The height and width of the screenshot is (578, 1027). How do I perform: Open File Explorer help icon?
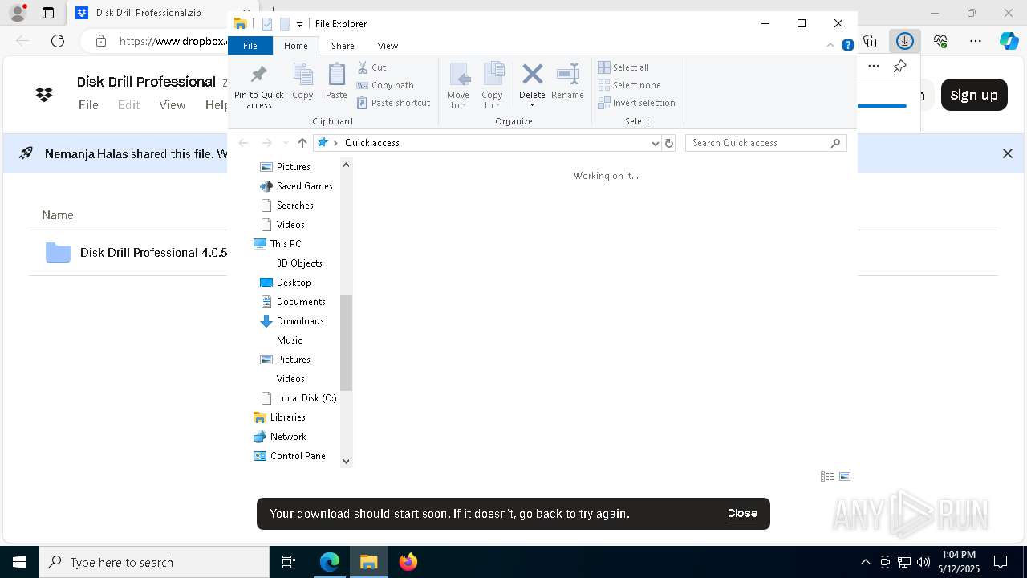point(847,46)
